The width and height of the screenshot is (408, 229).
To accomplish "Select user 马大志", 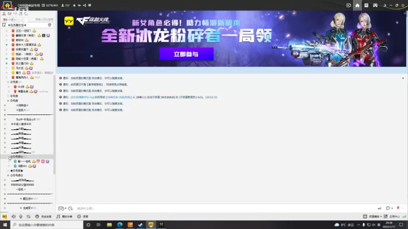I will click(19, 68).
